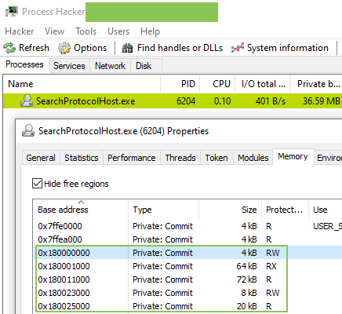Open the View menu

[54, 31]
